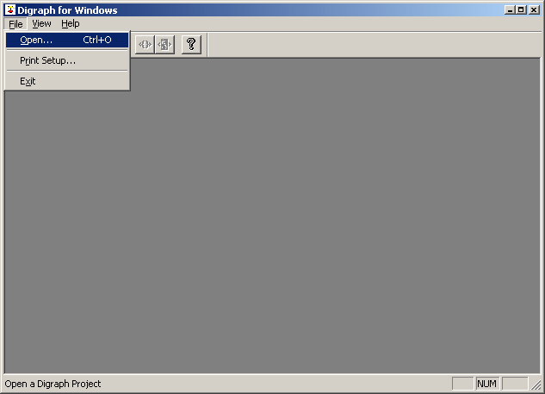The image size is (545, 394).
Task: Click the first disabled bracket toolbar icon
Action: pos(145,45)
